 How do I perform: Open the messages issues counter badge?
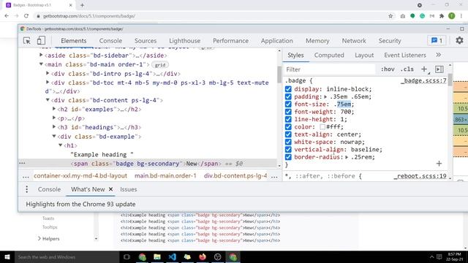tap(437, 41)
